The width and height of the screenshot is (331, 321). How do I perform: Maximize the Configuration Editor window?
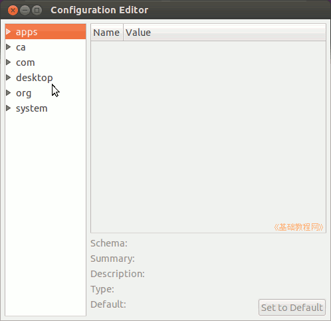click(37, 10)
